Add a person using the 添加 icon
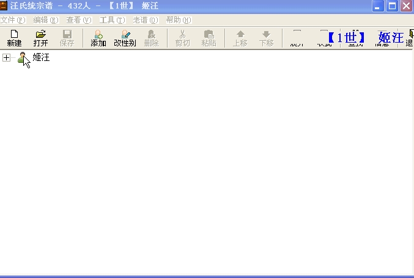The image size is (414, 278). [98, 38]
